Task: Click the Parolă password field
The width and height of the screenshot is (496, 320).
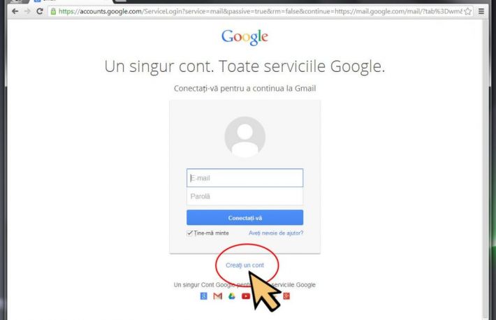Action: click(245, 196)
